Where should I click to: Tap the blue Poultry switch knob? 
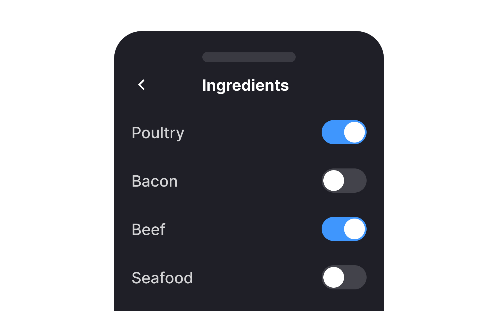click(355, 132)
